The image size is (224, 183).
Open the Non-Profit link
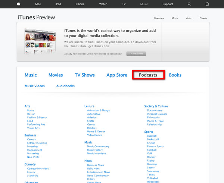pos(33,157)
